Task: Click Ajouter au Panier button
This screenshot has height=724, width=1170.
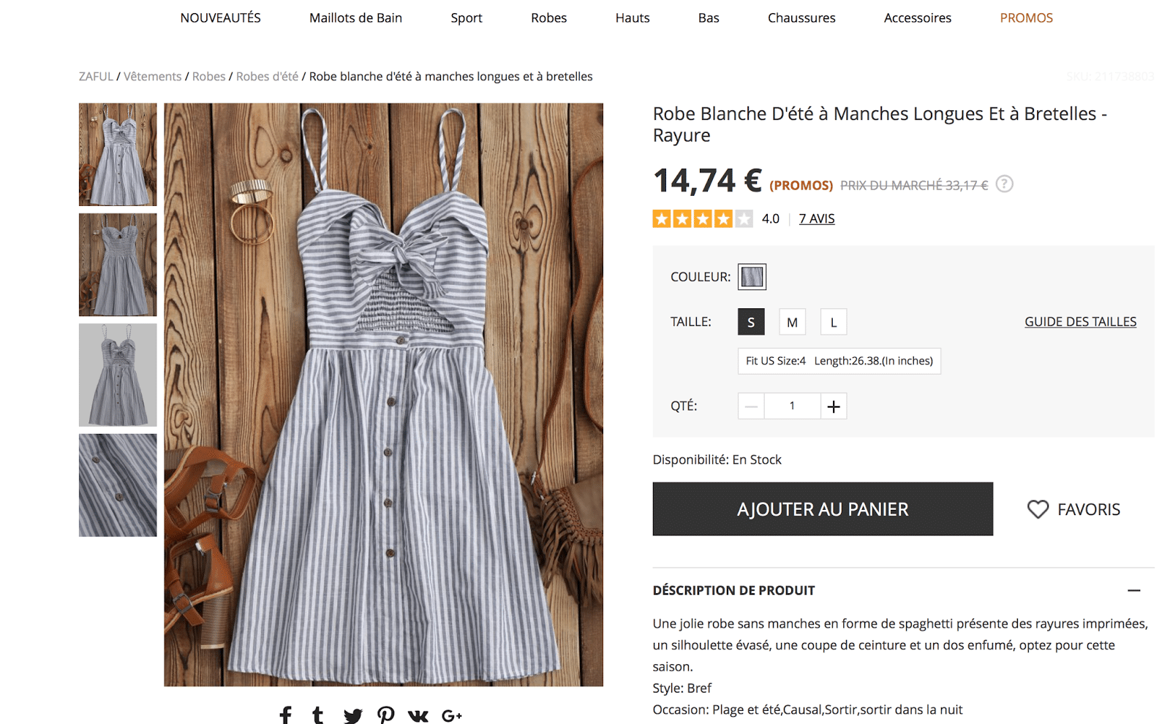Action: 823,509
